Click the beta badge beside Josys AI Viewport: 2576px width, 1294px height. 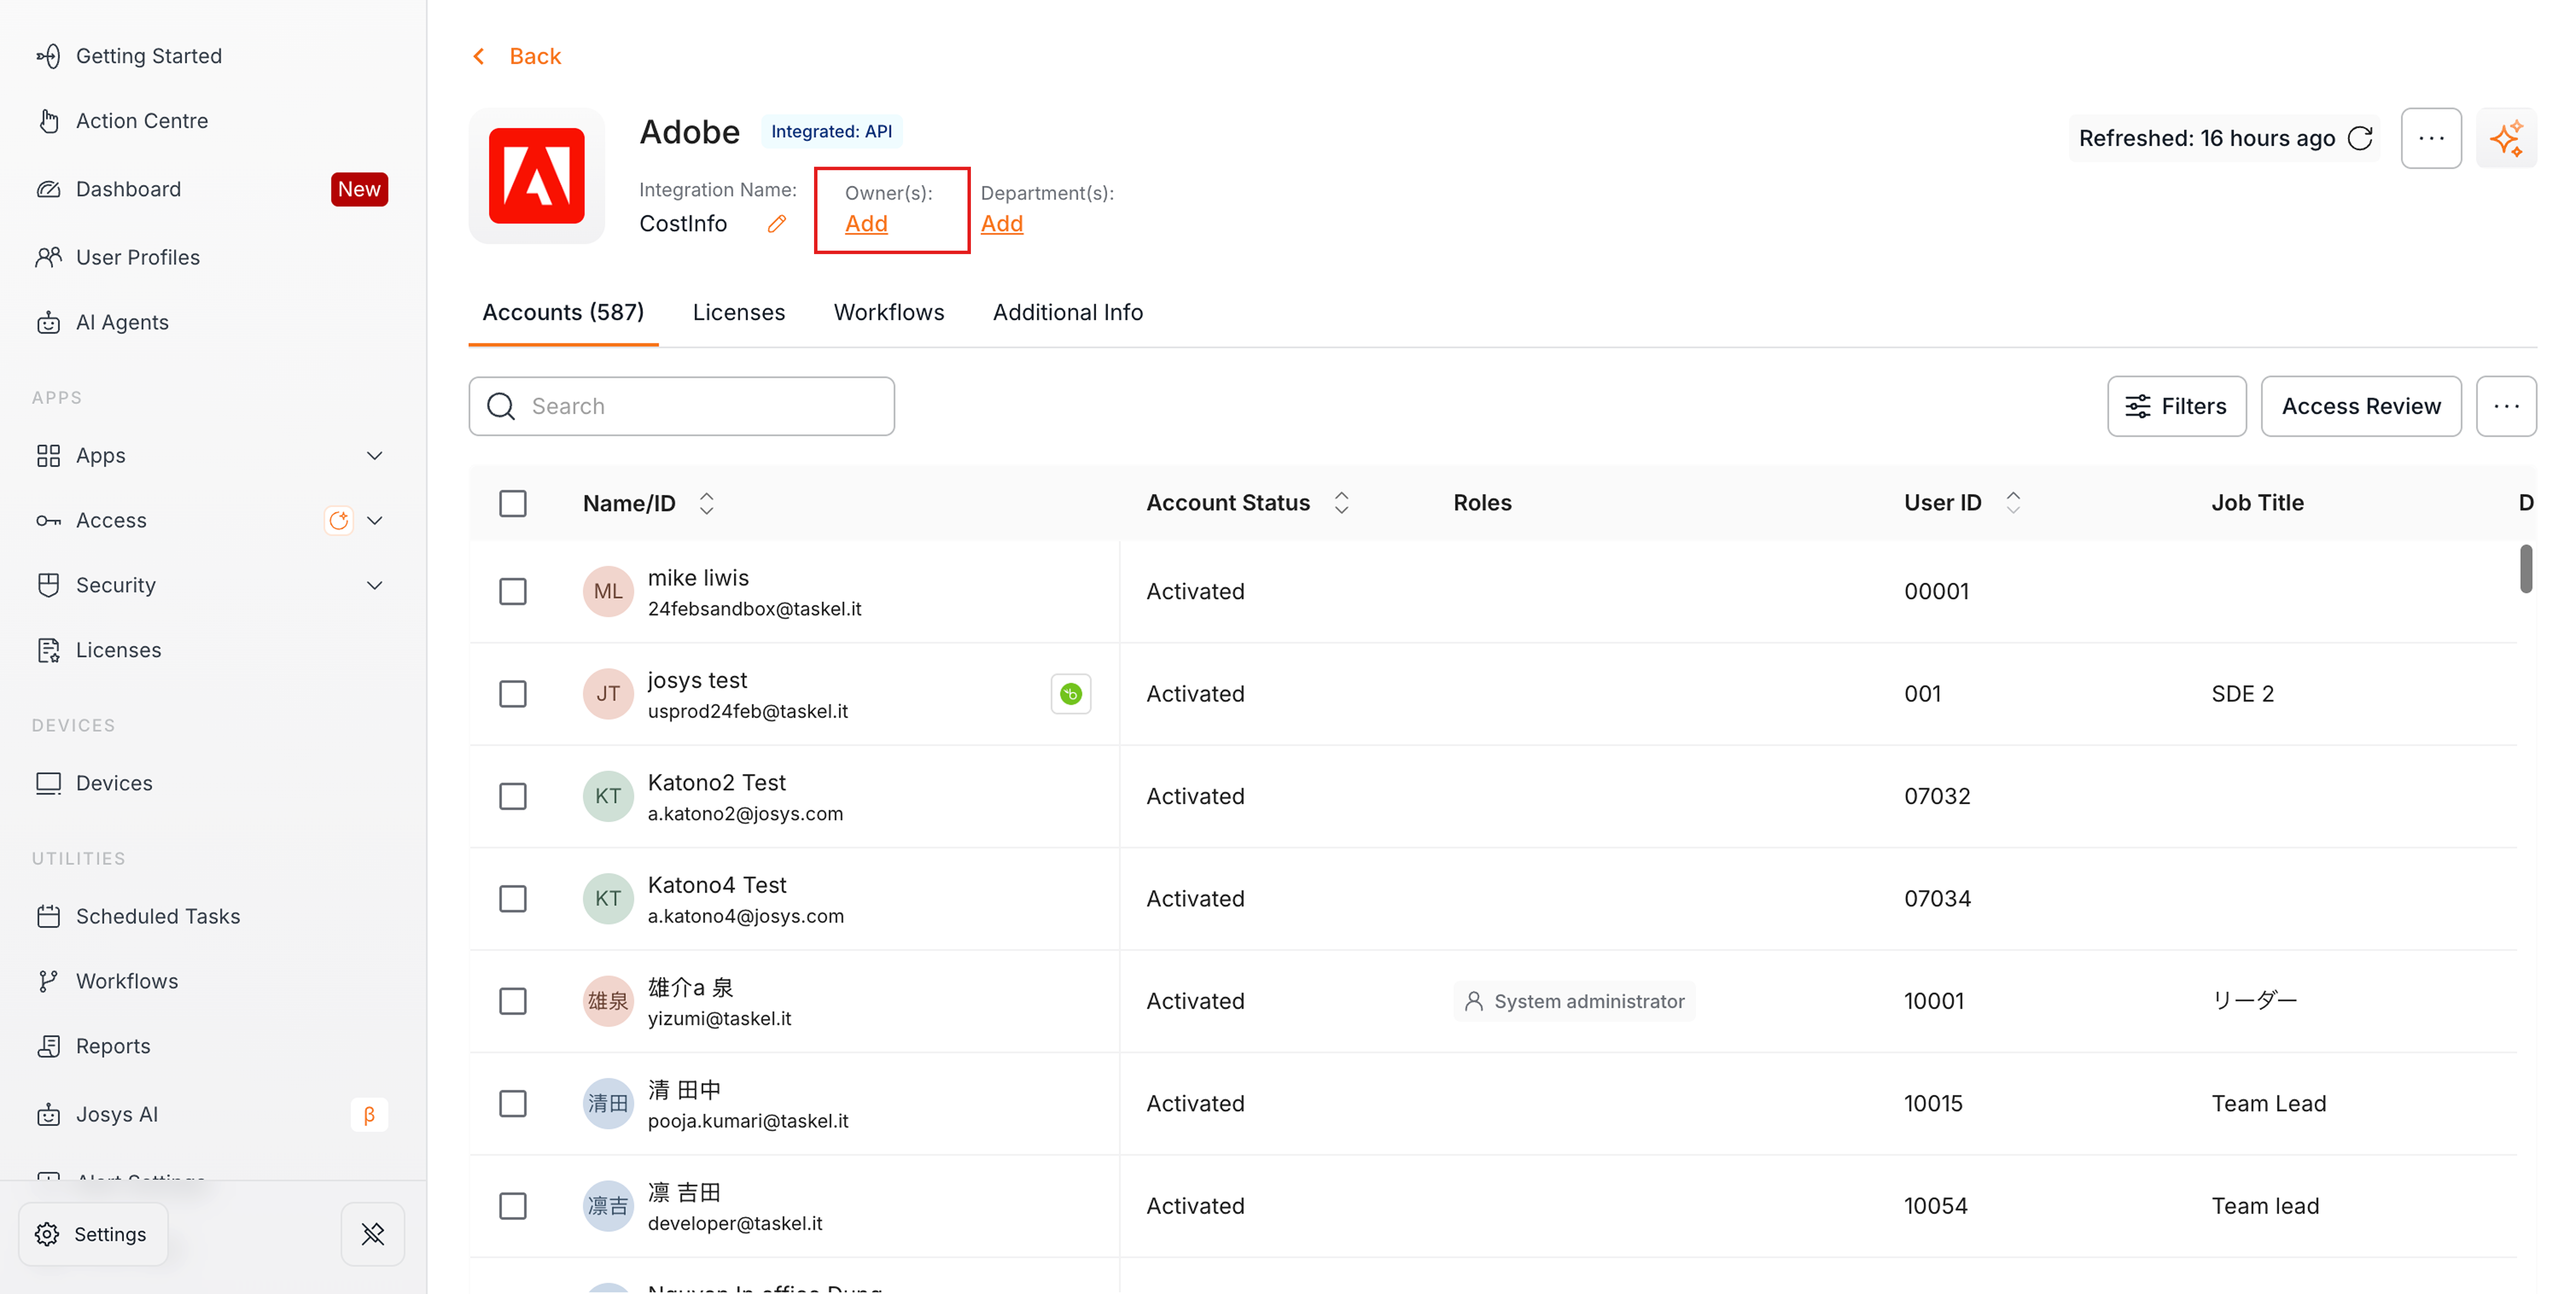coord(369,1115)
